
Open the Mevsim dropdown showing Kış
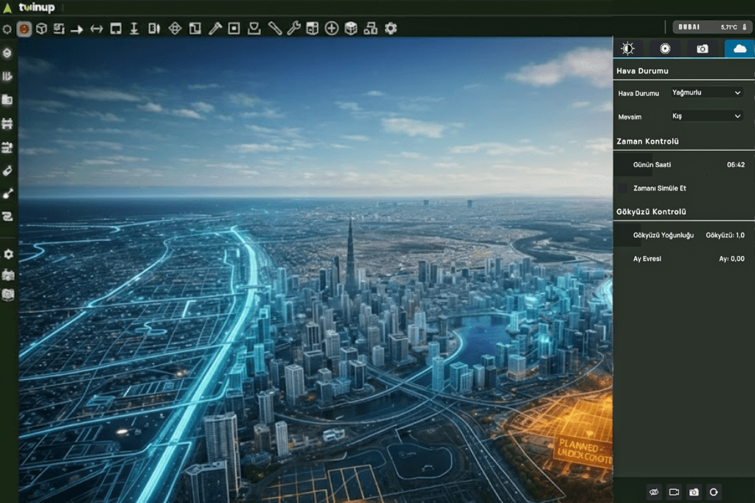[706, 116]
